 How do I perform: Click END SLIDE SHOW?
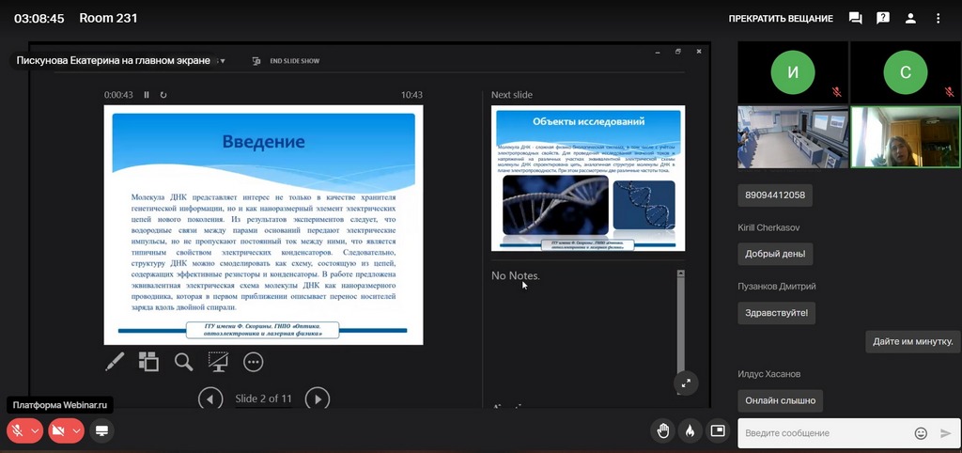(x=286, y=61)
